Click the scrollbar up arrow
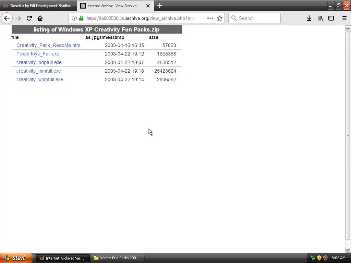The width and height of the screenshot is (351, 263). (348, 28)
